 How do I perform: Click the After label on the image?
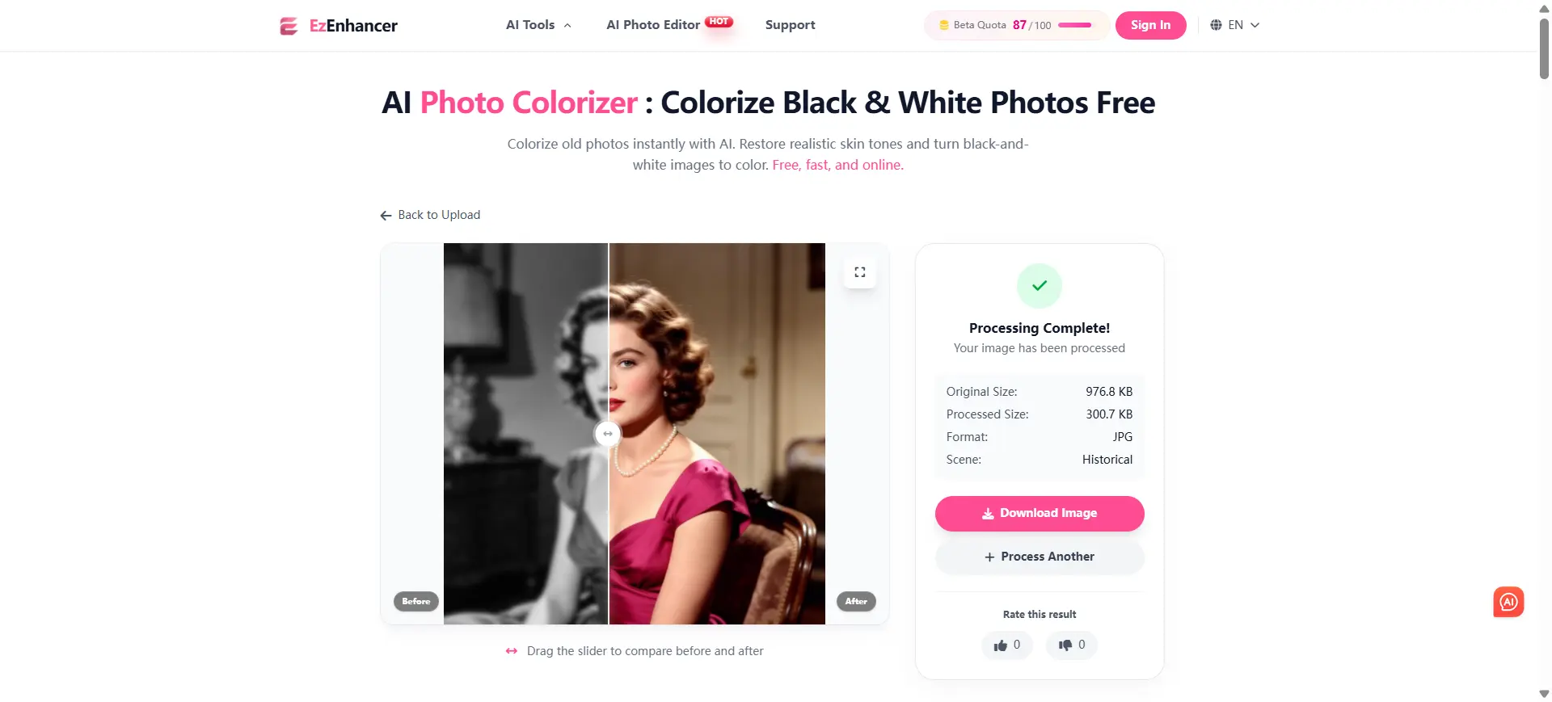856,602
